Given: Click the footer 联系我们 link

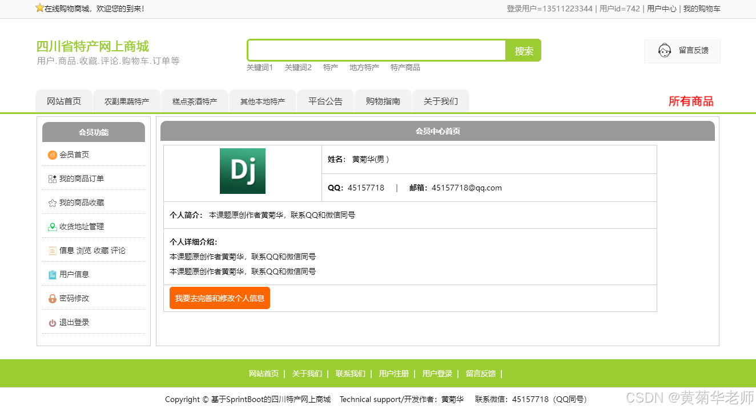Looking at the screenshot, I should click(x=351, y=374).
